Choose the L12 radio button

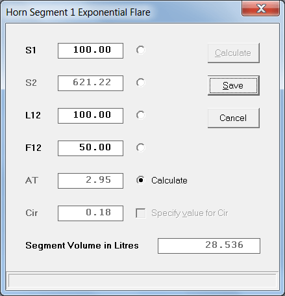click(141, 115)
